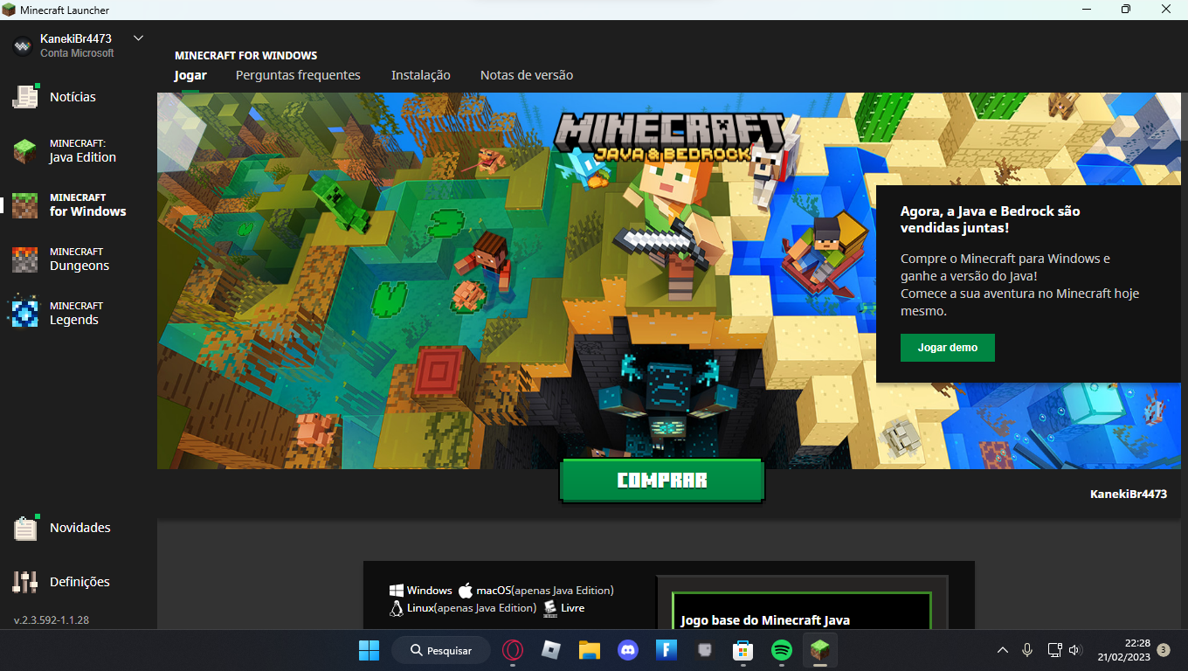Open Minecraft Legends icon in sidebar

click(25, 314)
